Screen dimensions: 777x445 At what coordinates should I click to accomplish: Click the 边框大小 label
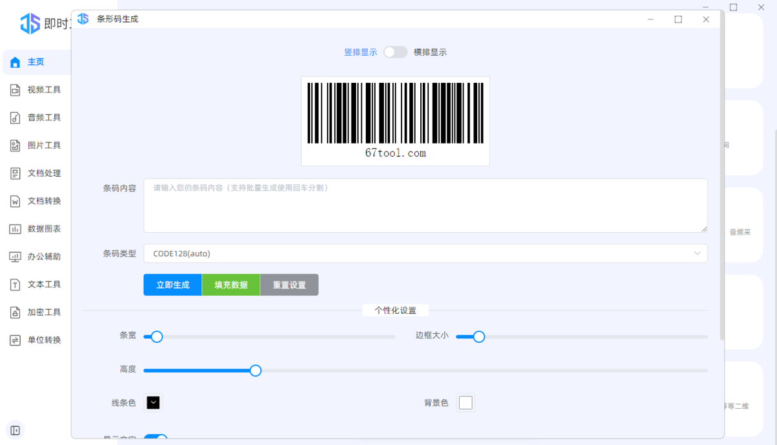click(x=432, y=336)
